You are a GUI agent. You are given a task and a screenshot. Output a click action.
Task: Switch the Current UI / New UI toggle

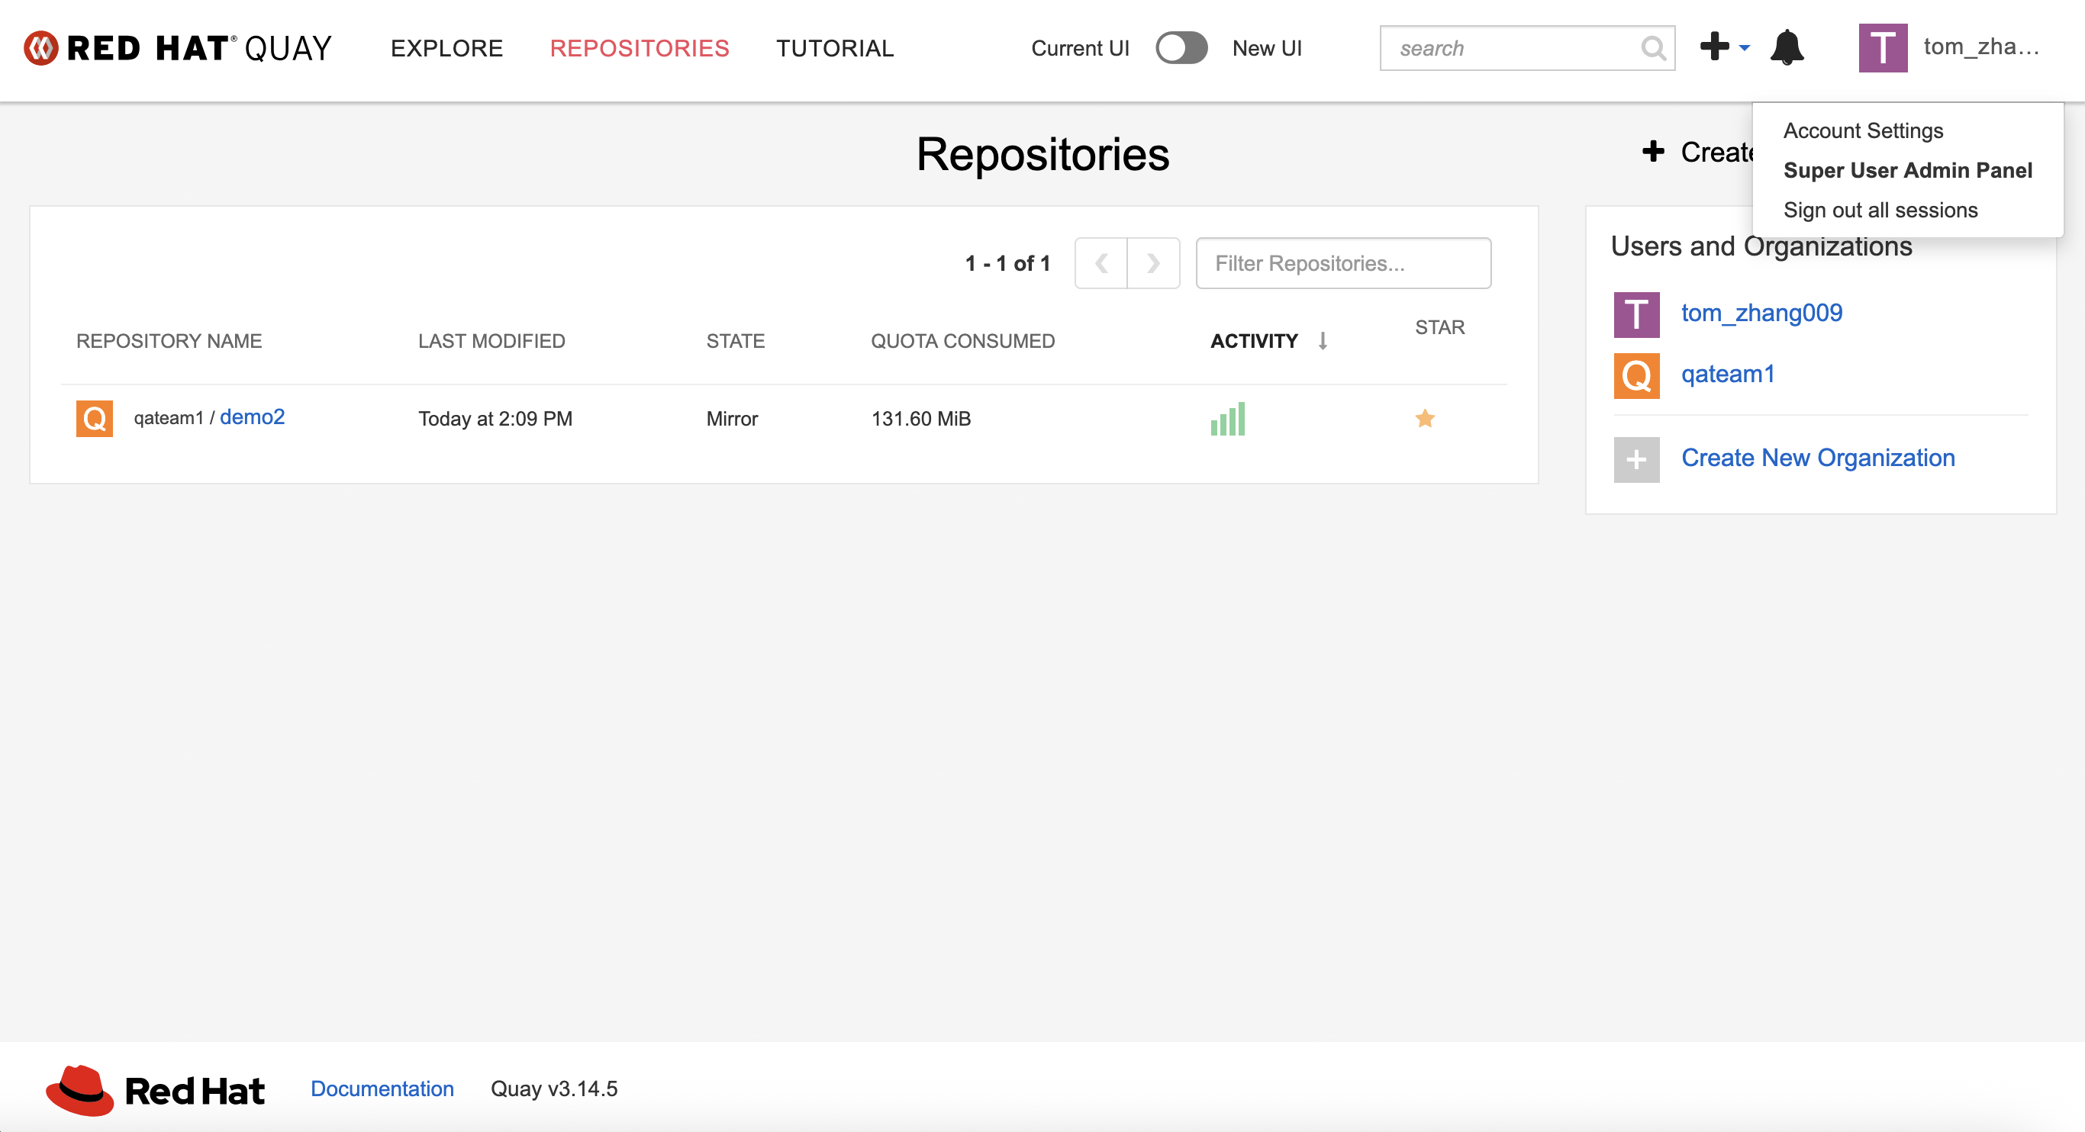(x=1181, y=48)
